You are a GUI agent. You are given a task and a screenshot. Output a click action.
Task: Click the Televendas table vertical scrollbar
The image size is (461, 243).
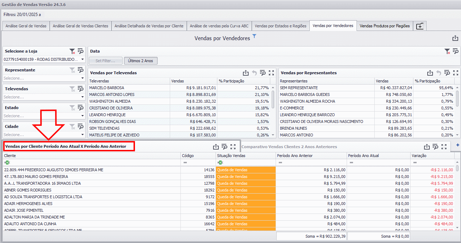[273, 100]
